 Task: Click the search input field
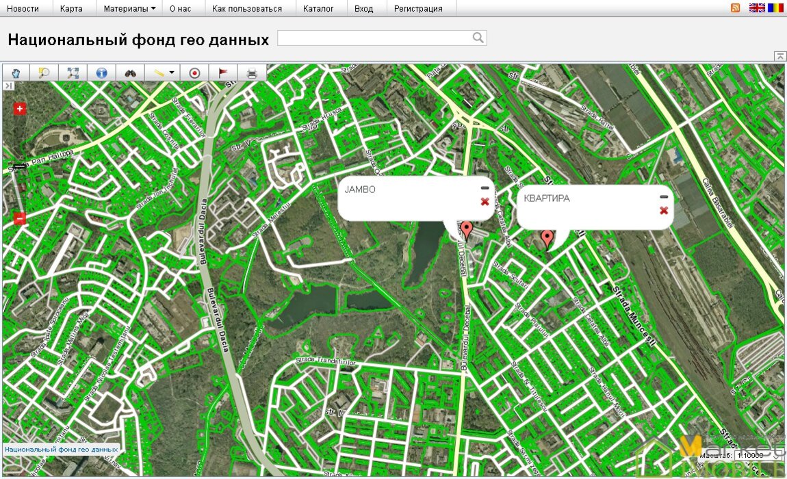pos(374,38)
